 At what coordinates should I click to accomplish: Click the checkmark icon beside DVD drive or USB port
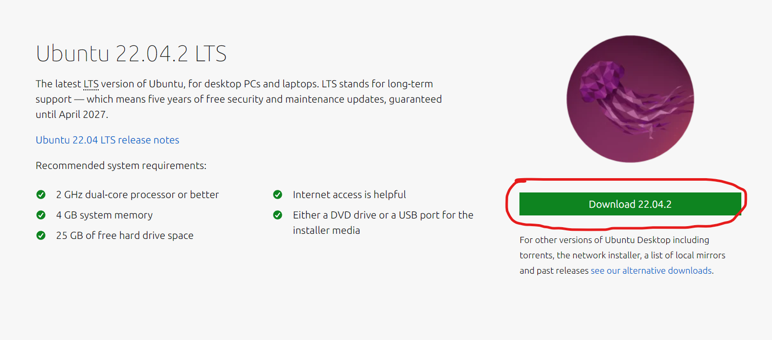point(278,215)
